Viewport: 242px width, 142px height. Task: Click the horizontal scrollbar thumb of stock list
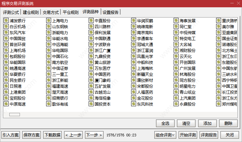(x=15, y=115)
